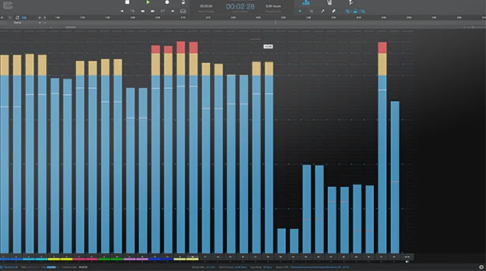
Task: Select the pencil tool
Action: click(323, 11)
